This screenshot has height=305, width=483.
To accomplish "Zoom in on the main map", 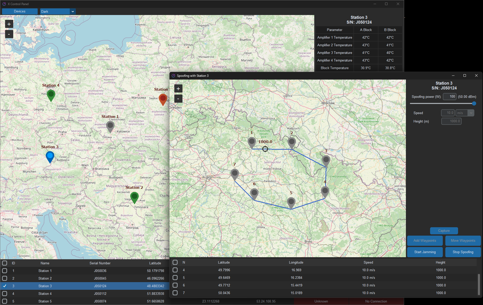I will tap(9, 24).
